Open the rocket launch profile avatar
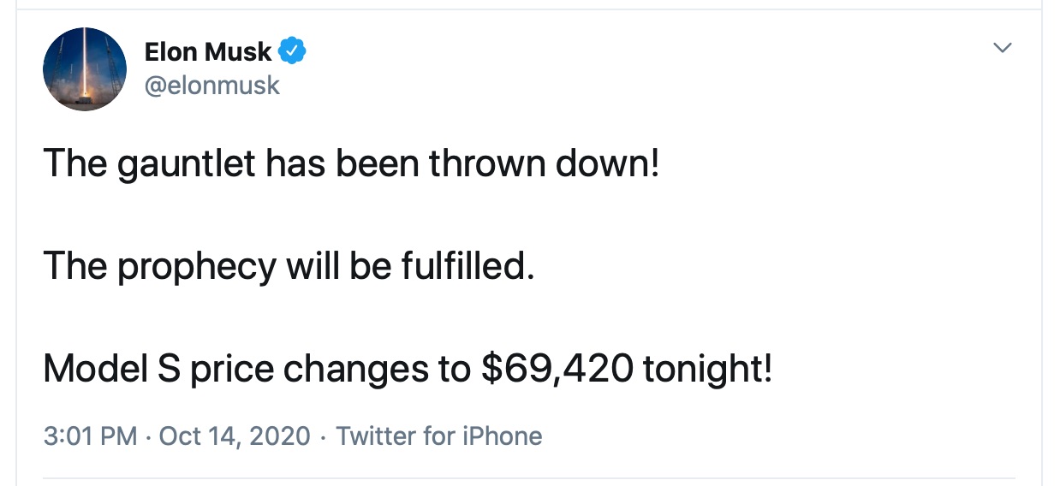 [x=85, y=68]
